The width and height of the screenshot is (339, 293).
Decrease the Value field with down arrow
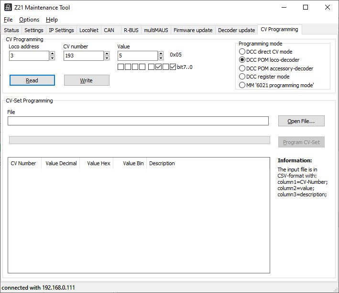[161, 58]
